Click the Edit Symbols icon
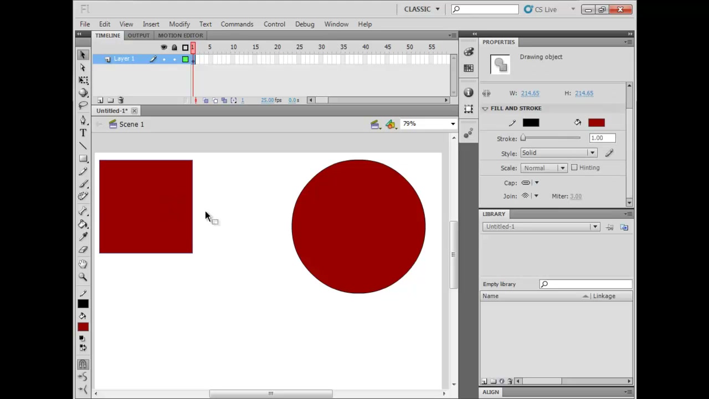The width and height of the screenshot is (709, 399). tap(391, 124)
